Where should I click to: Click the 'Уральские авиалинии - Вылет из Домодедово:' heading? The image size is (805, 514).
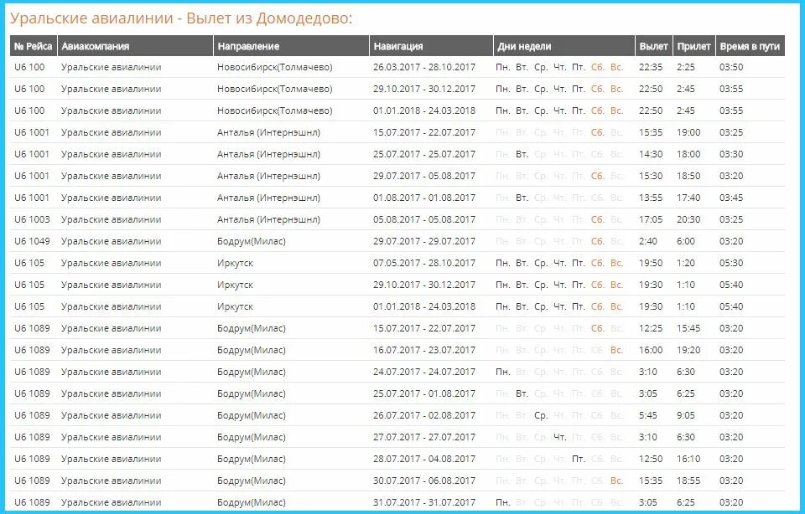(181, 19)
